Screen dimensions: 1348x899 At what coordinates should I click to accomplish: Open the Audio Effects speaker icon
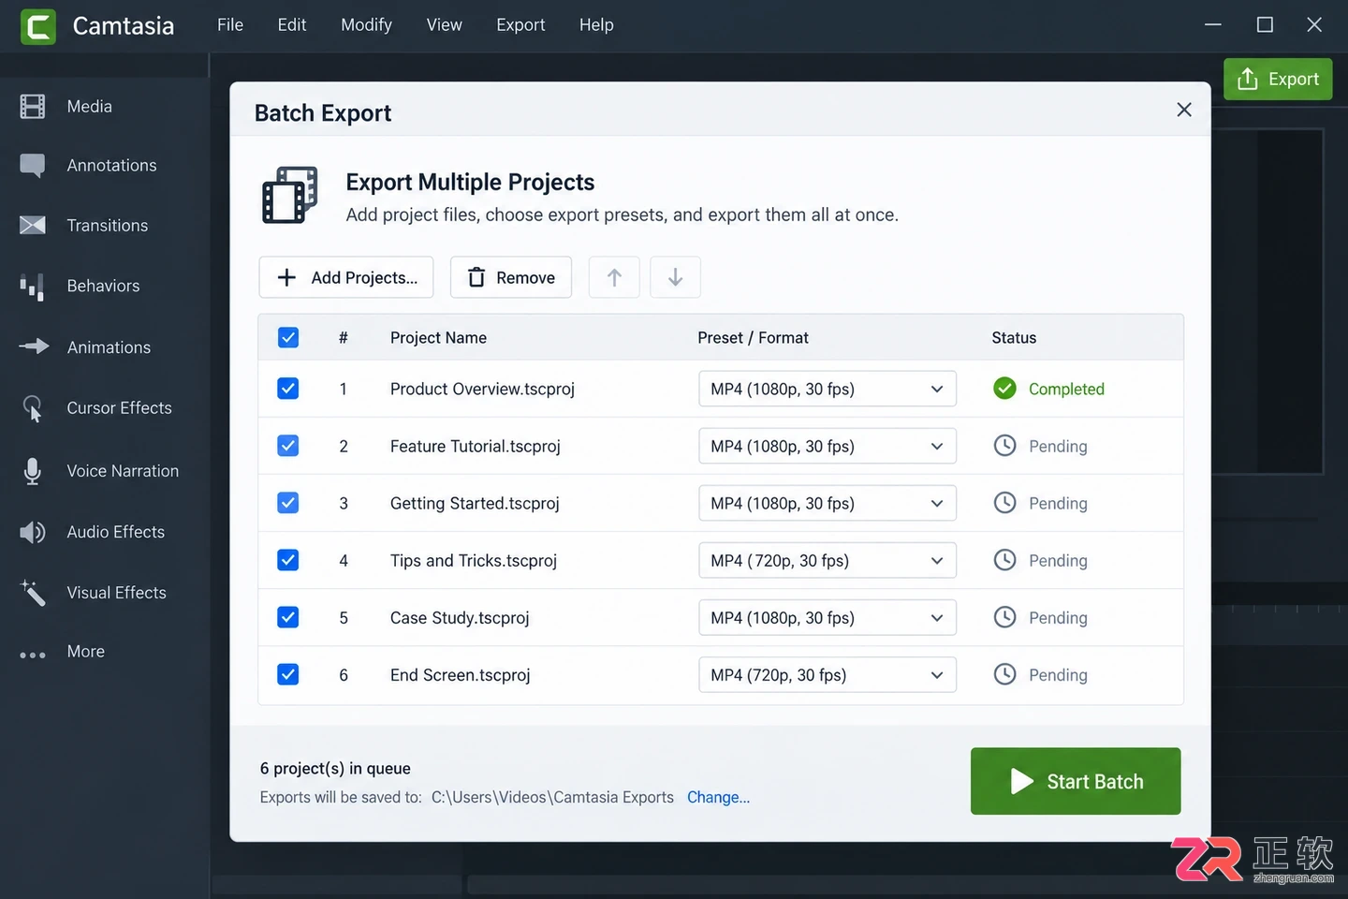(x=33, y=532)
